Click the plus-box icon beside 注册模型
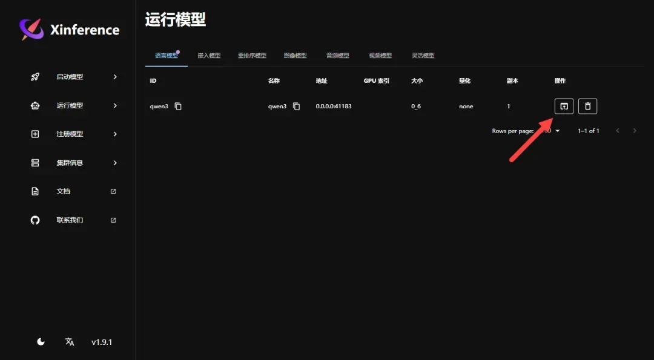This screenshot has width=654, height=360. tap(35, 134)
